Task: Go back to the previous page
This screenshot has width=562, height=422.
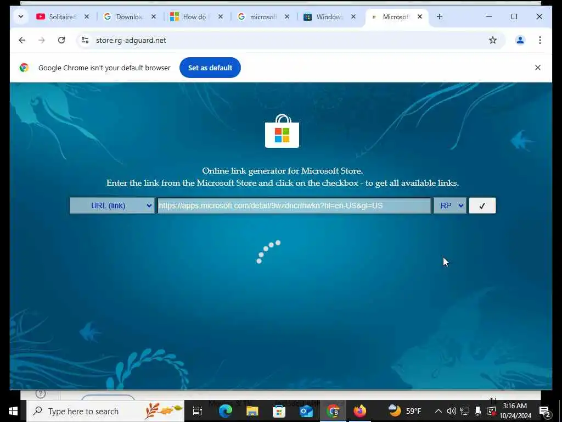Action: (x=22, y=40)
